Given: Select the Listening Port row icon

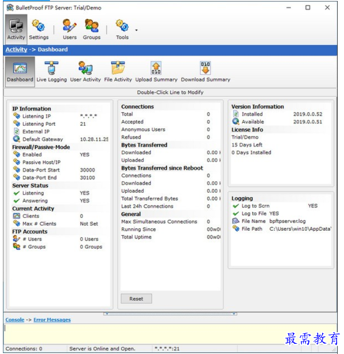Looking at the screenshot, I should (16, 123).
